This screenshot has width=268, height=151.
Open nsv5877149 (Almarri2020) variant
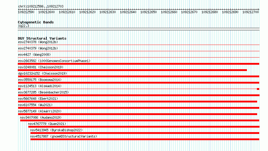point(40,111)
